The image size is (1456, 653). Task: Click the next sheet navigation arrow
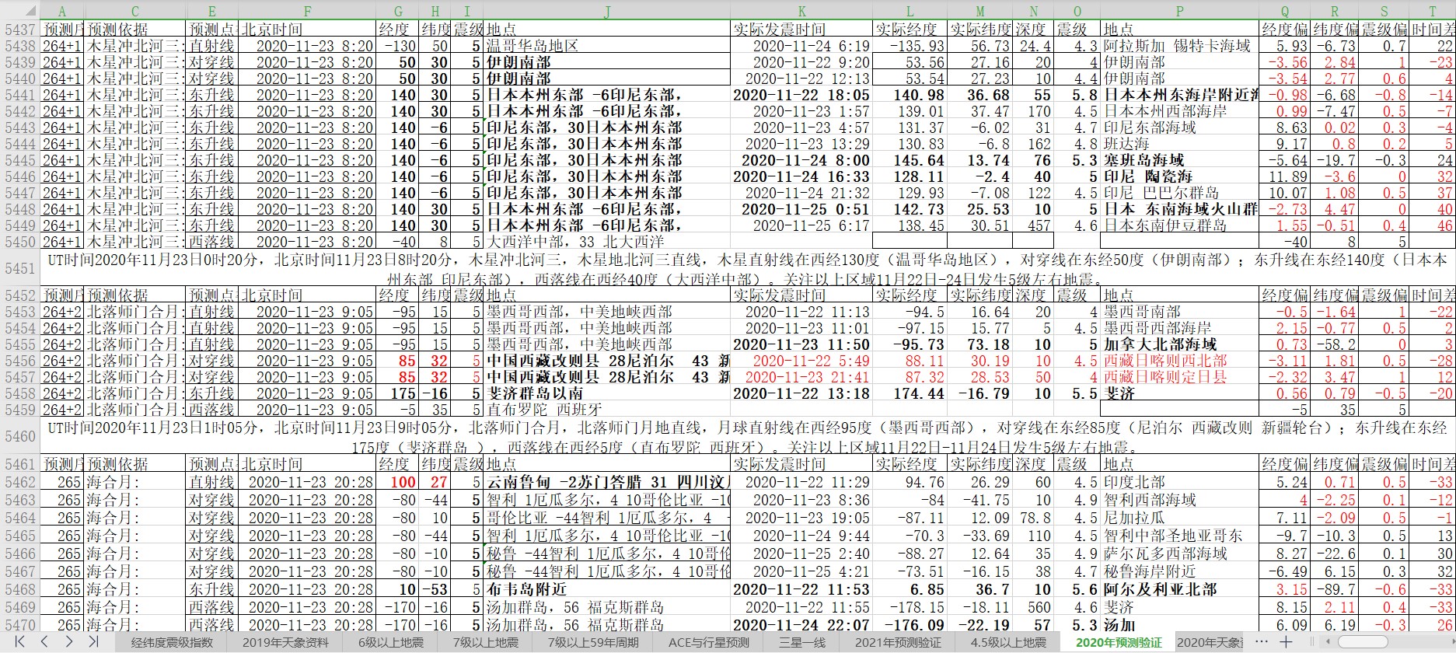point(69,641)
